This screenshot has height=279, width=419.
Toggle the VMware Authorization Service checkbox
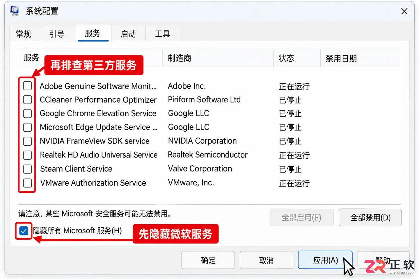(27, 183)
